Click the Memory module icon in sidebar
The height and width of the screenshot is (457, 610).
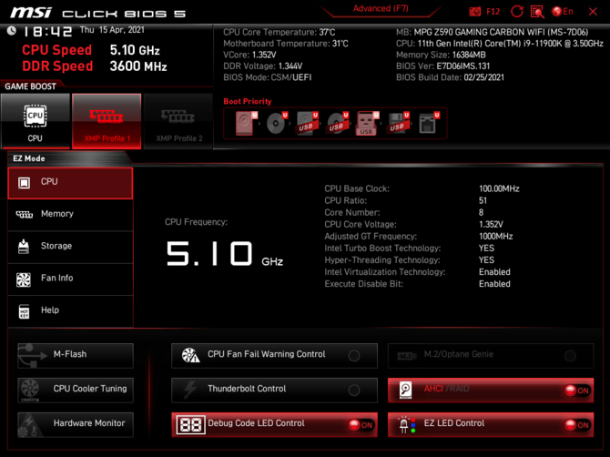coord(24,214)
